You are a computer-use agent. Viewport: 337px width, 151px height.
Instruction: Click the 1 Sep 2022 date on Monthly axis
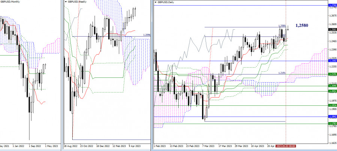click(x=35, y=146)
